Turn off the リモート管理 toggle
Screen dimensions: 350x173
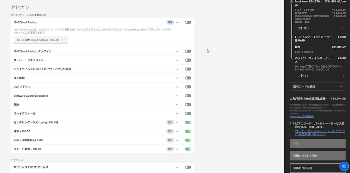pyautogui.click(x=188, y=149)
